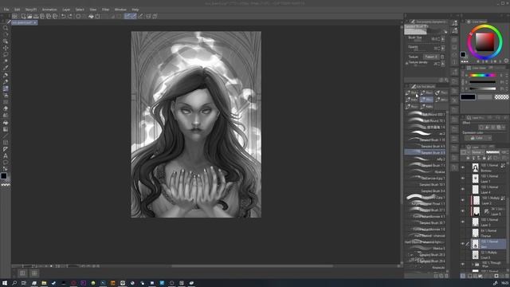
Task: Click the main drawing color swatch in color slider panel
Action: (x=468, y=97)
